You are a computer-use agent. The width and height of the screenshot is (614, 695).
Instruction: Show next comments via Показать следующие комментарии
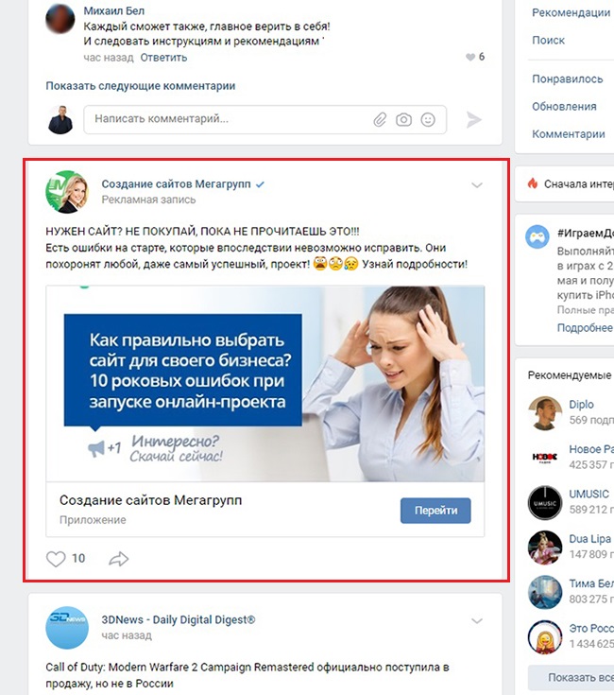(x=141, y=86)
